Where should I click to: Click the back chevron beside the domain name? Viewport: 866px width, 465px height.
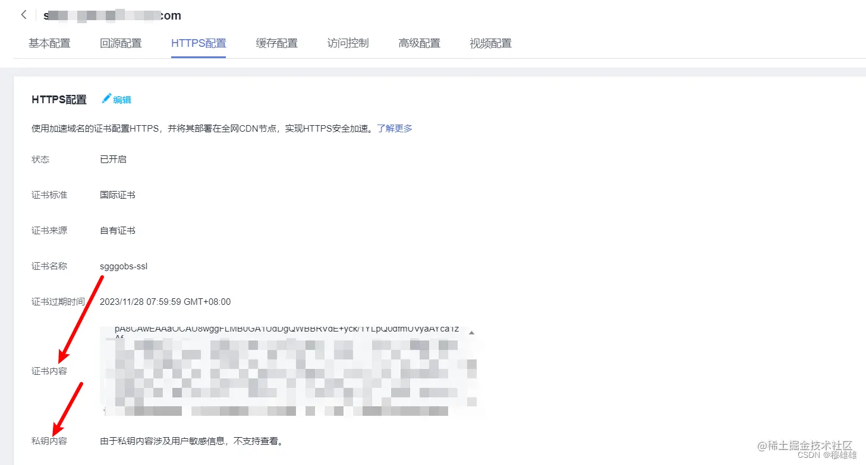point(23,14)
